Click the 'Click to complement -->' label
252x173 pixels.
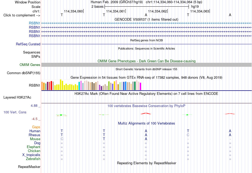click(22, 15)
